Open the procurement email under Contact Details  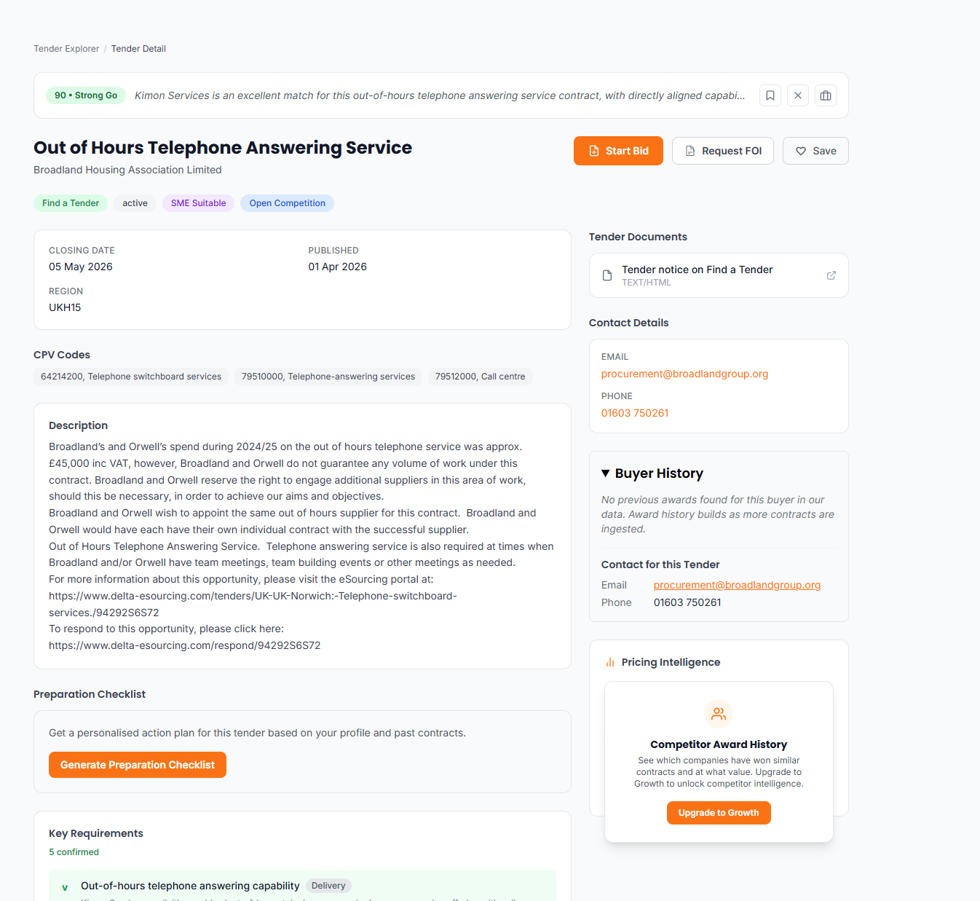click(684, 374)
